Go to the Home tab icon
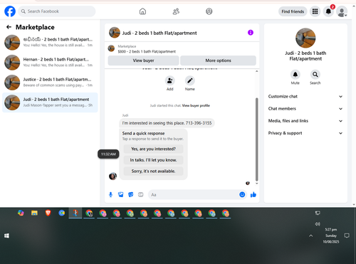356x264 pixels. (142, 11)
